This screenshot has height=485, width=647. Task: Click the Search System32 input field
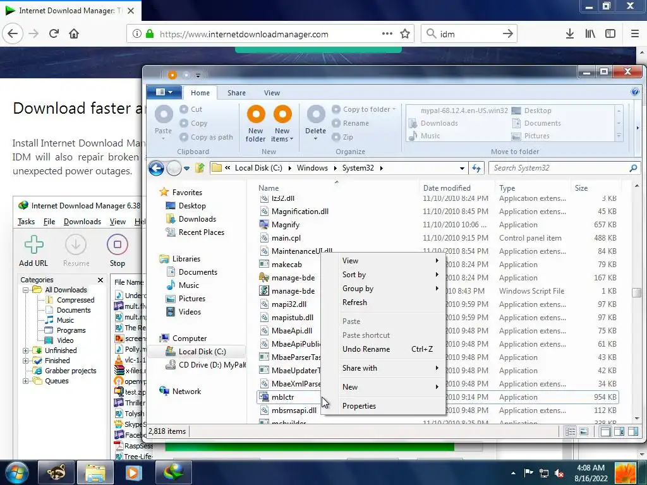pyautogui.click(x=559, y=168)
